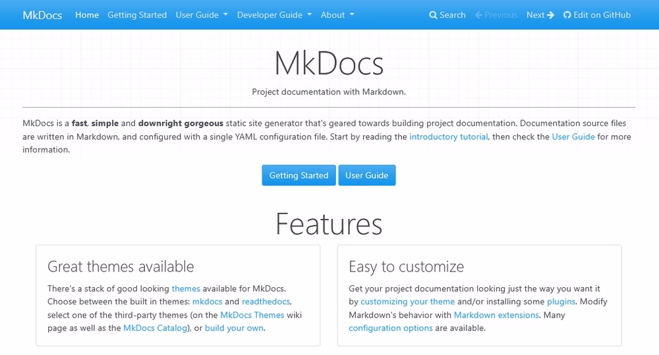Image resolution: width=659 pixels, height=355 pixels.
Task: Click the Previous arrow icon
Action: point(478,15)
